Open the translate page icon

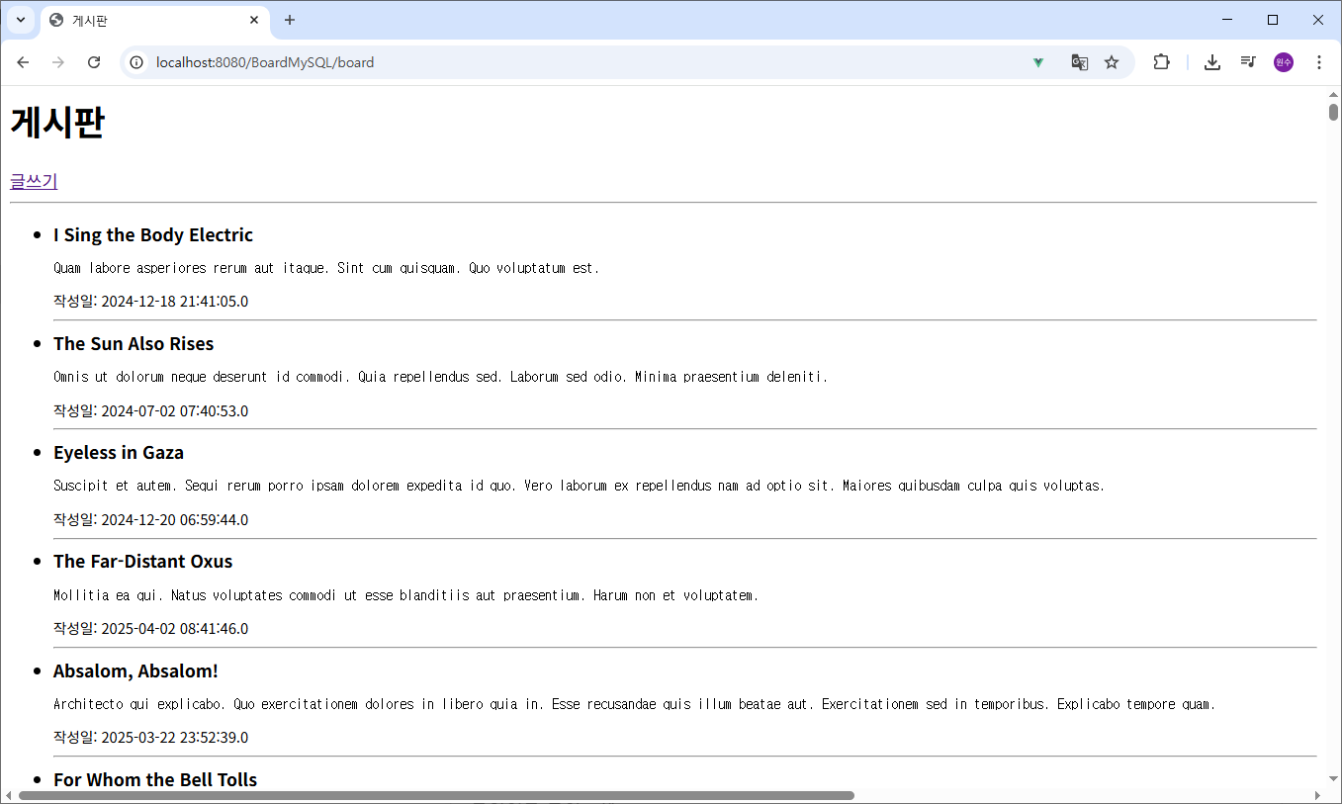pos(1079,62)
